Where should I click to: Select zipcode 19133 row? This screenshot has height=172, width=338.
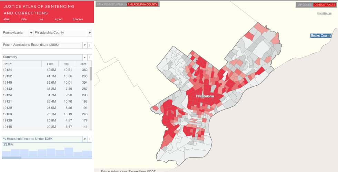(x=46, y=114)
